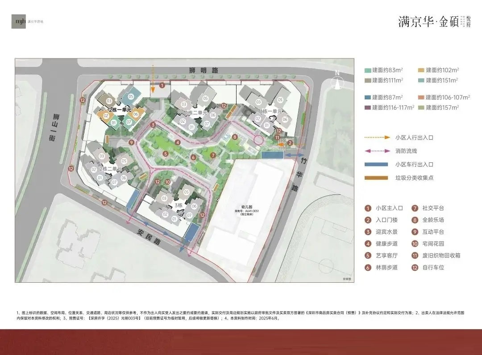Click the 1栋一单元 building label
This screenshot has width=482, height=355.
[270, 111]
